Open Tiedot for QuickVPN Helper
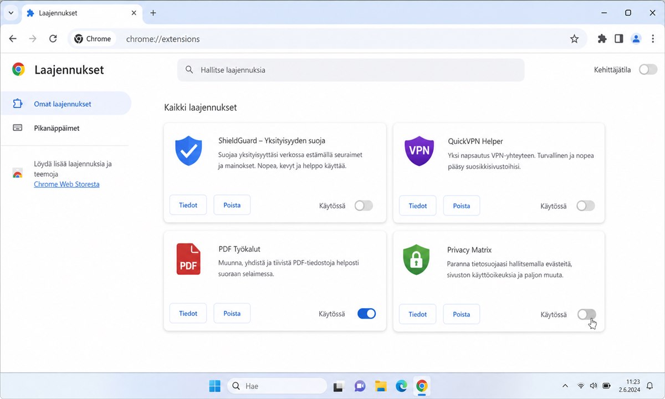This screenshot has width=665, height=399. coord(418,206)
